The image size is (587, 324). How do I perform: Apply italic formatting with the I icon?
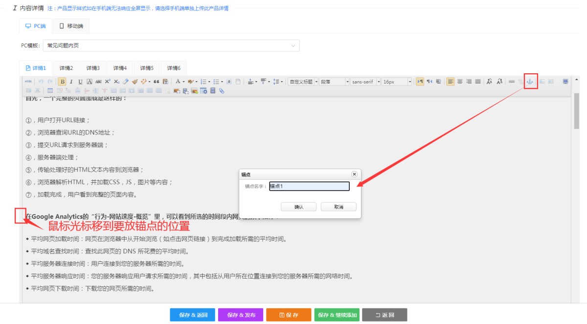pos(71,82)
